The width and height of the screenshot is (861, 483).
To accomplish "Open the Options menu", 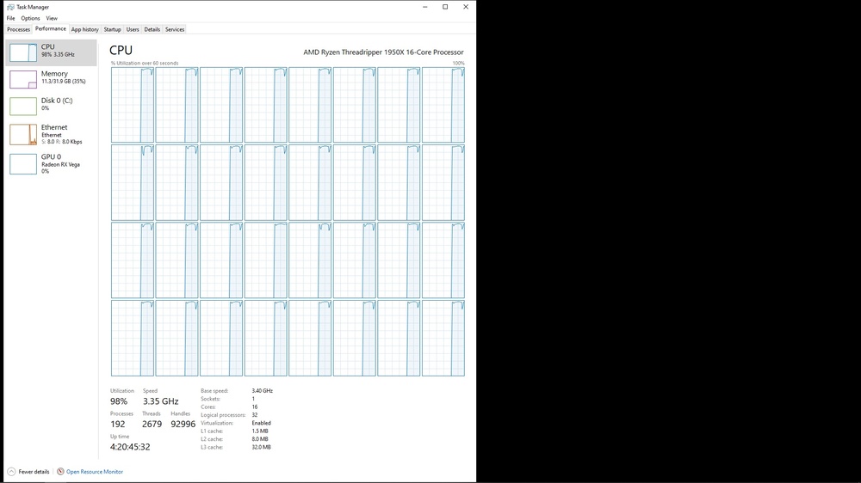I will pyautogui.click(x=30, y=18).
